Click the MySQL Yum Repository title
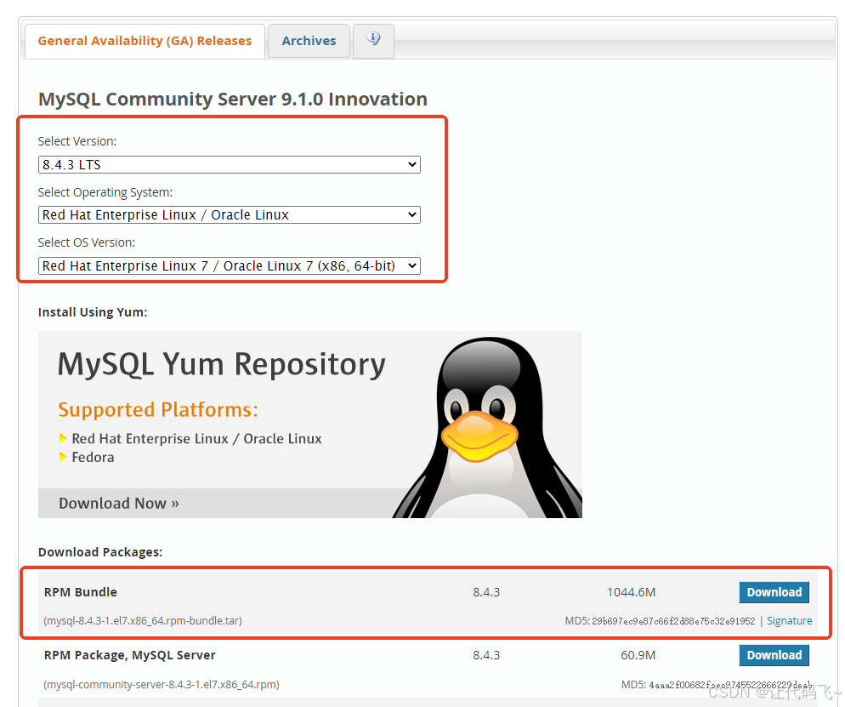The height and width of the screenshot is (707, 845). 221,364
